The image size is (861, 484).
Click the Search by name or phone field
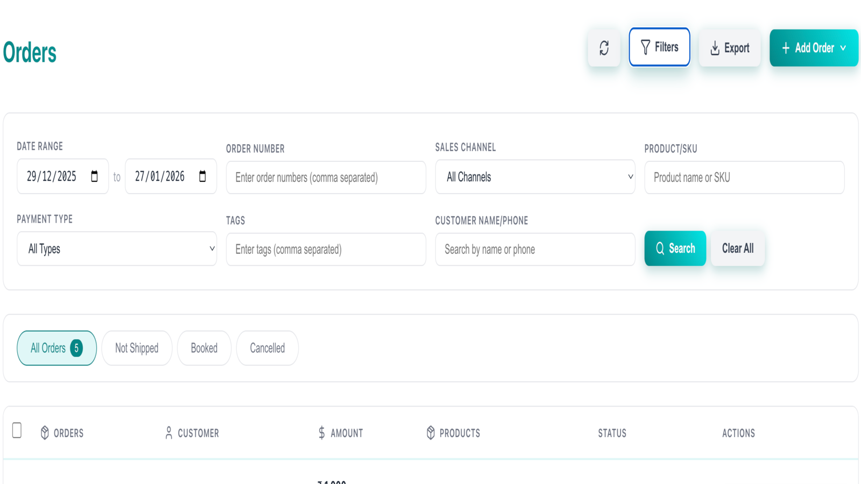pos(535,250)
